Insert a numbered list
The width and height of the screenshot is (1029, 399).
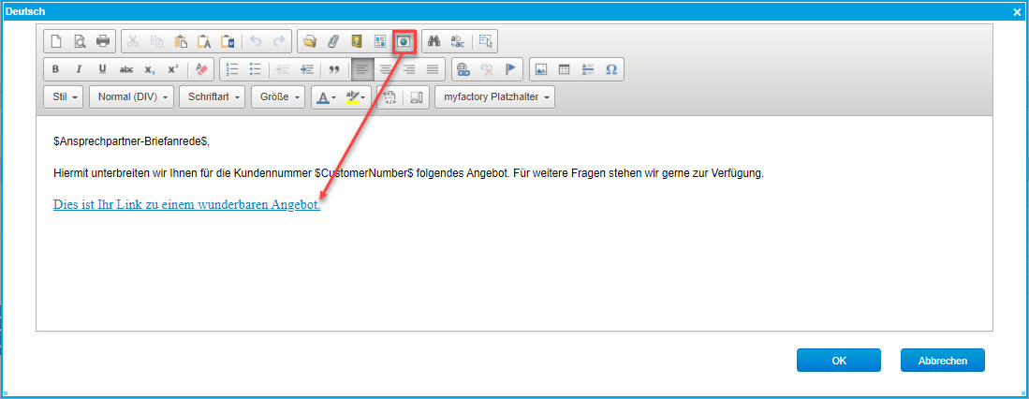[232, 69]
